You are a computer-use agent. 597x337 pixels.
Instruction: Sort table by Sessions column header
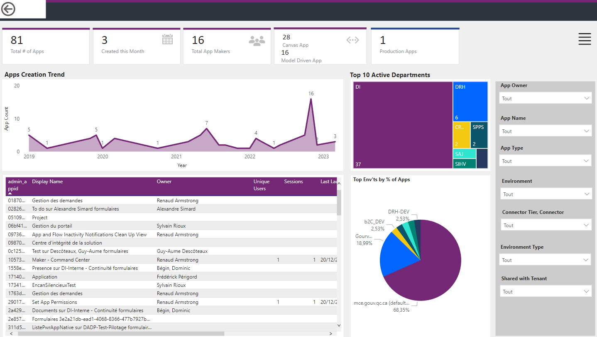[x=294, y=182]
